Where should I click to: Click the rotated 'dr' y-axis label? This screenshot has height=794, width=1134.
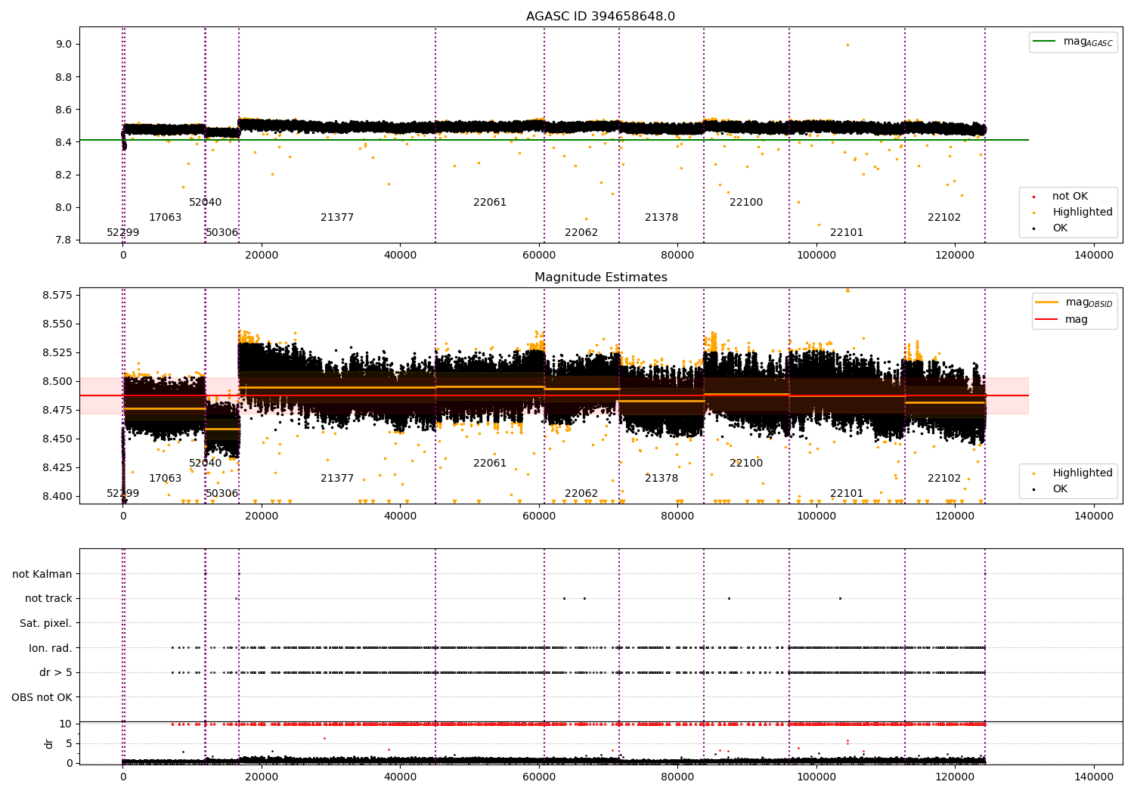pos(49,743)
